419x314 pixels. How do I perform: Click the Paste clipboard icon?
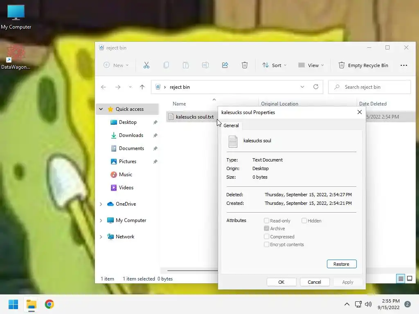coord(186,65)
